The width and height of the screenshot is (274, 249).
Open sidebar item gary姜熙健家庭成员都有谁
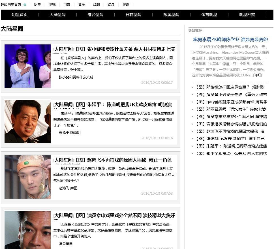(x=231, y=102)
